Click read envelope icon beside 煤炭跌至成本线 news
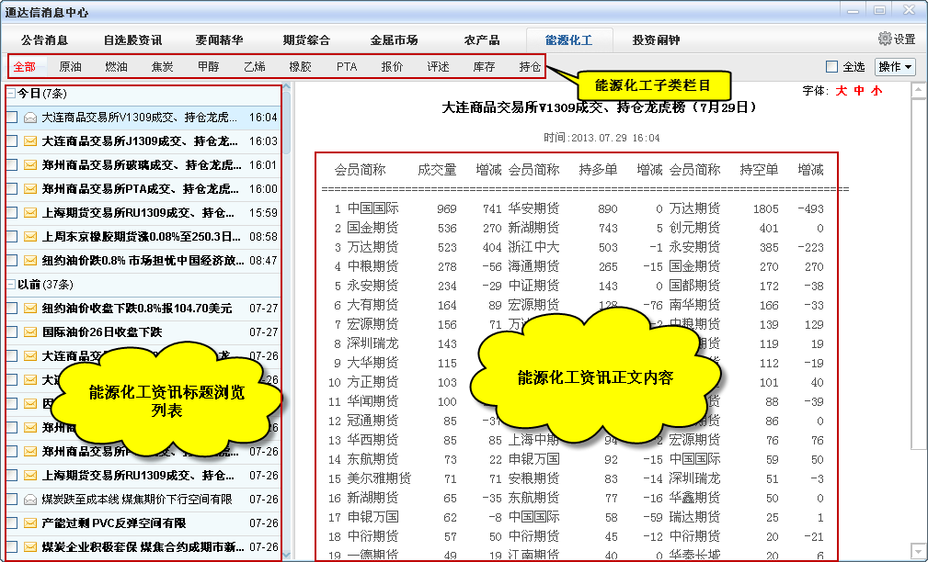Viewport: 928px width, 562px height. (x=30, y=500)
